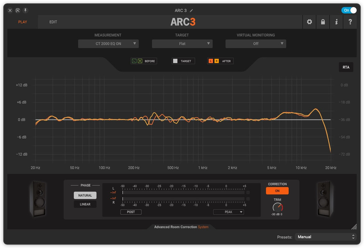Open Virtual Monitoring dropdown showing Off
Image resolution: width=364 pixels, height=248 pixels.
point(256,44)
